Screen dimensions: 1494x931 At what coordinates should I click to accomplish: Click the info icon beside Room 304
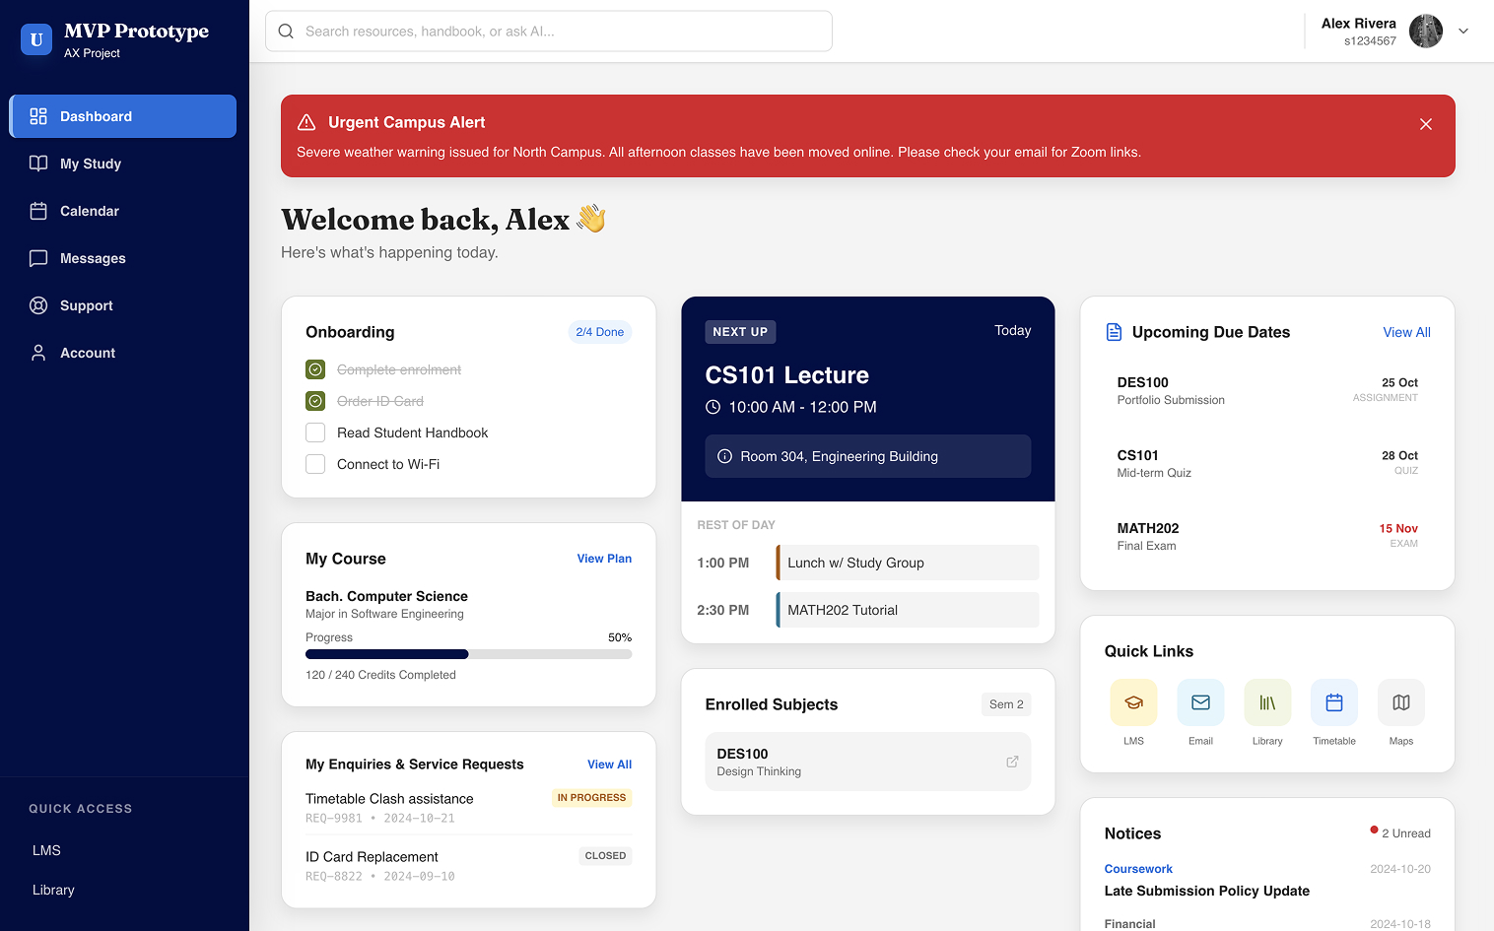tap(724, 456)
